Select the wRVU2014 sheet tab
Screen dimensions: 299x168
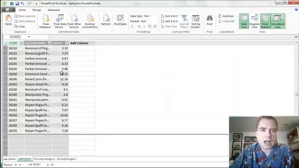(x=25, y=159)
